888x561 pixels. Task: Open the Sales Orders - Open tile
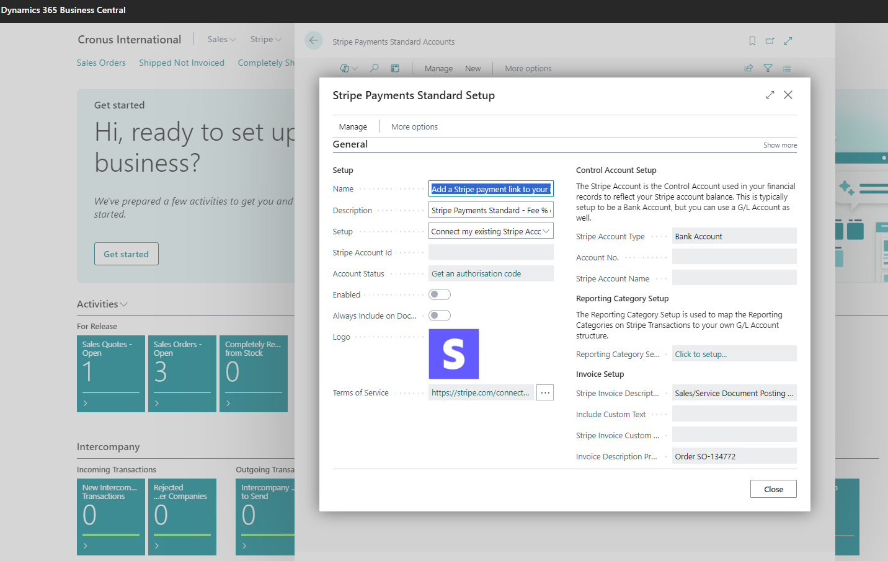[182, 374]
